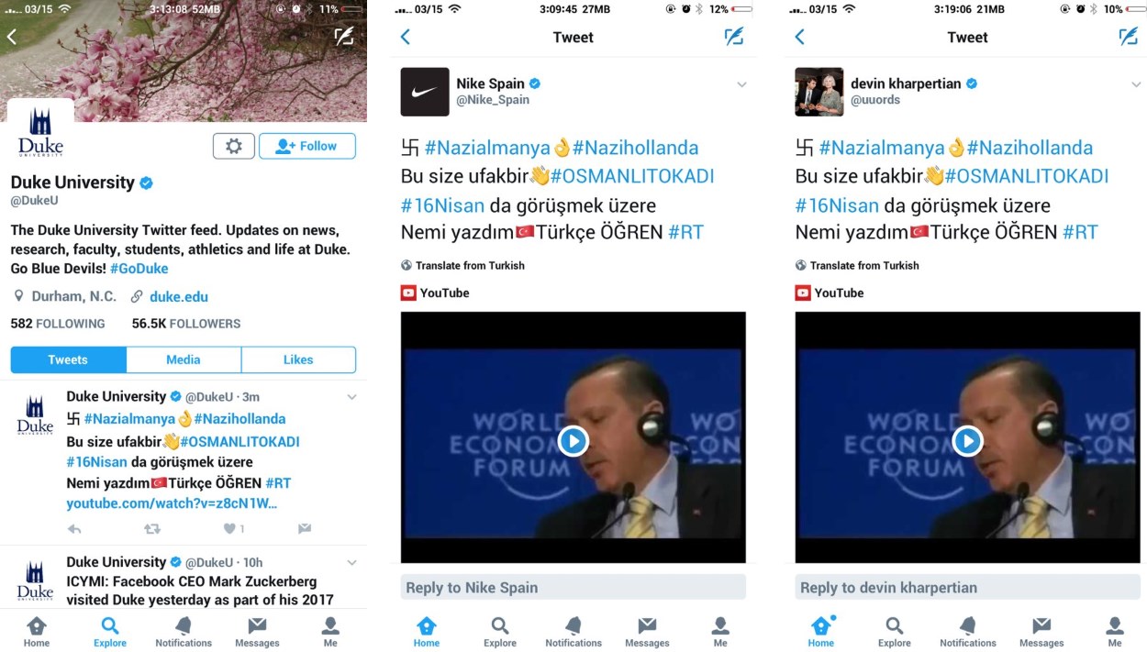Expand options for the 3m Duke tweet
The width and height of the screenshot is (1147, 652).
(x=351, y=397)
